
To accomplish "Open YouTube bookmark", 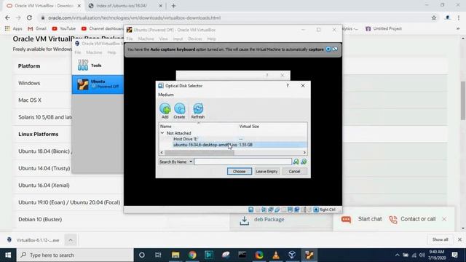I will click(63, 28).
